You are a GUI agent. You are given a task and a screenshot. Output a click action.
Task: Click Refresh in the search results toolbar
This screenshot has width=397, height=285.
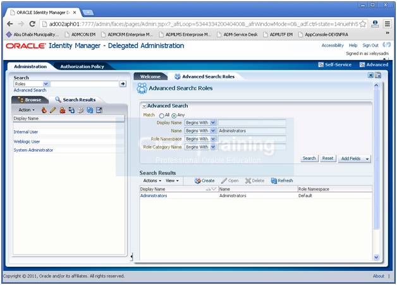click(282, 181)
